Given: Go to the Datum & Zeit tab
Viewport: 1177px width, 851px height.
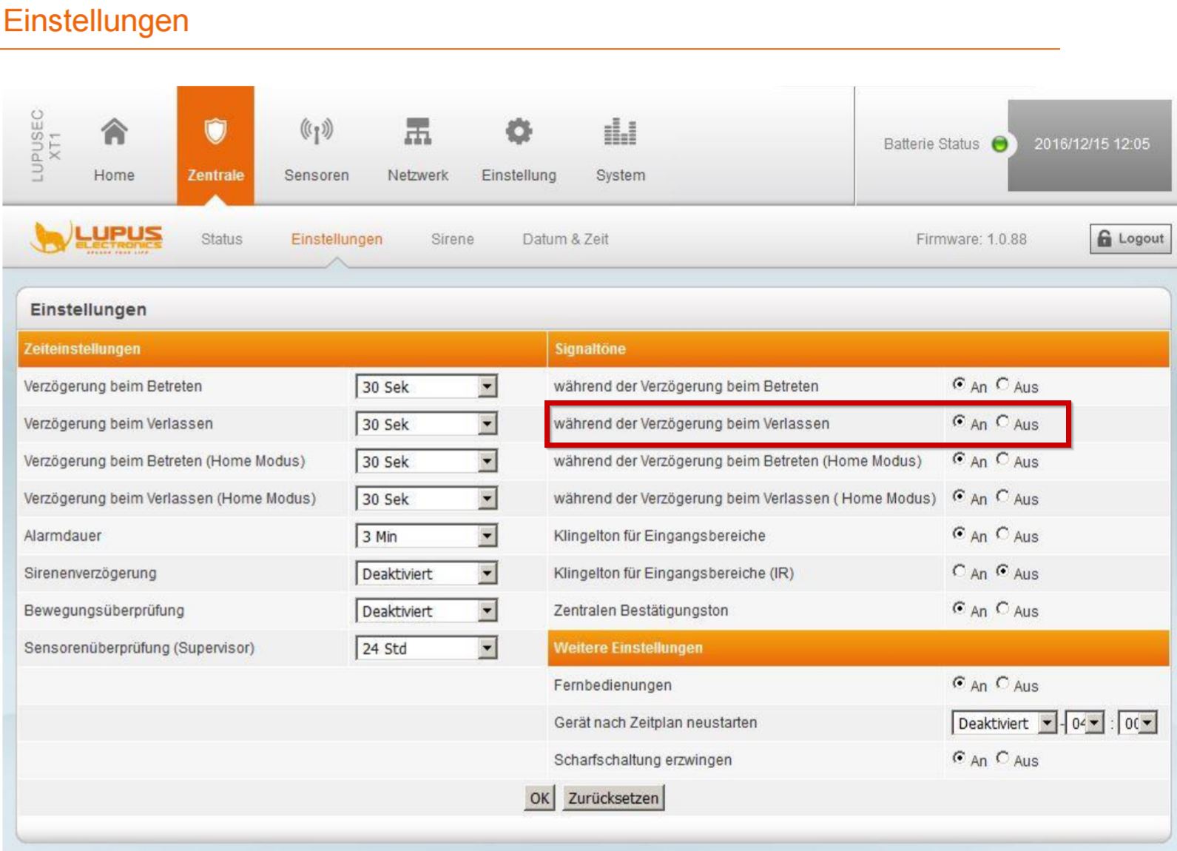Looking at the screenshot, I should 565,239.
